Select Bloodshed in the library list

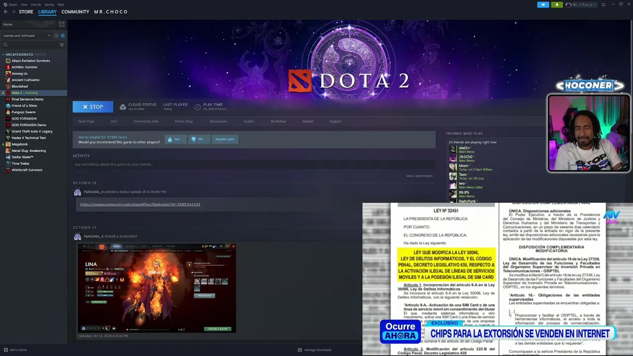(20, 87)
